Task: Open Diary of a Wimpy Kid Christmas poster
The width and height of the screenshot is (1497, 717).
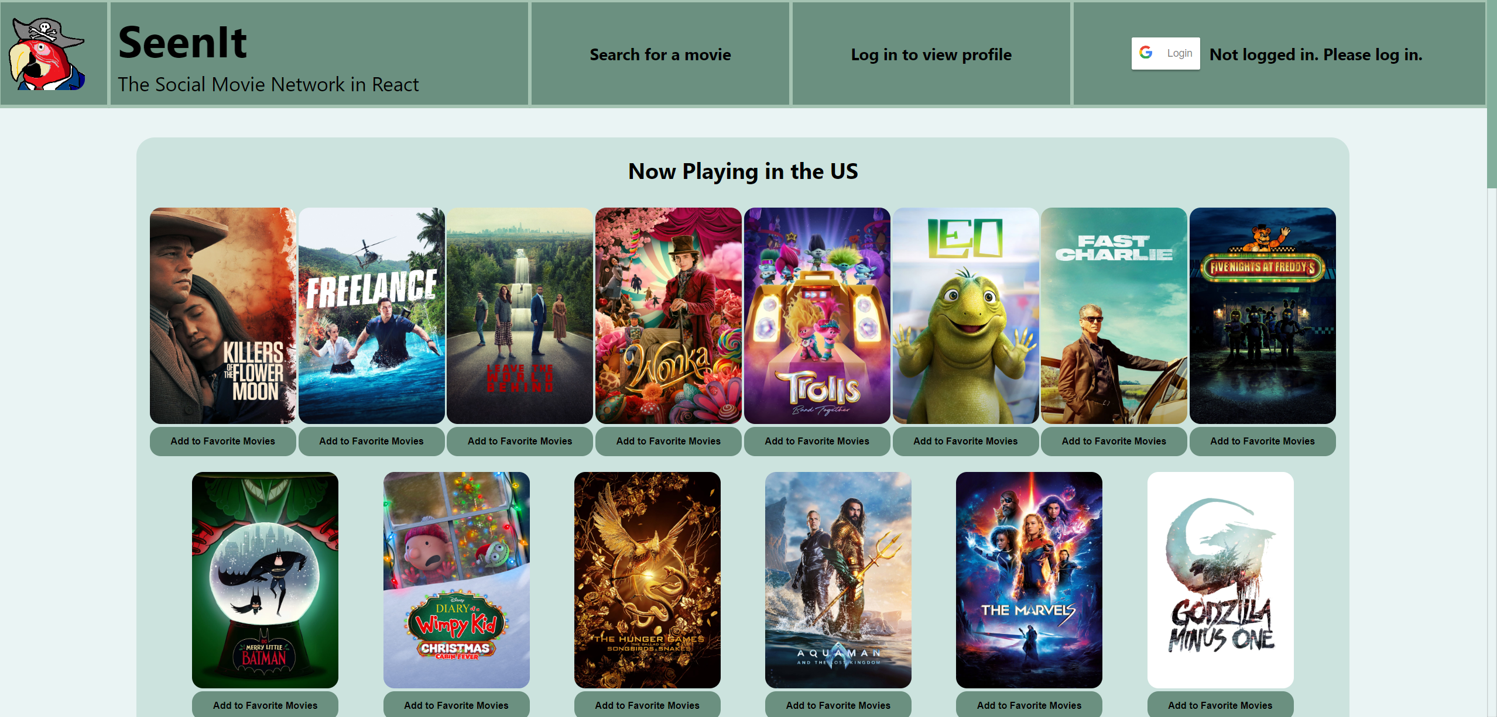Action: click(457, 580)
